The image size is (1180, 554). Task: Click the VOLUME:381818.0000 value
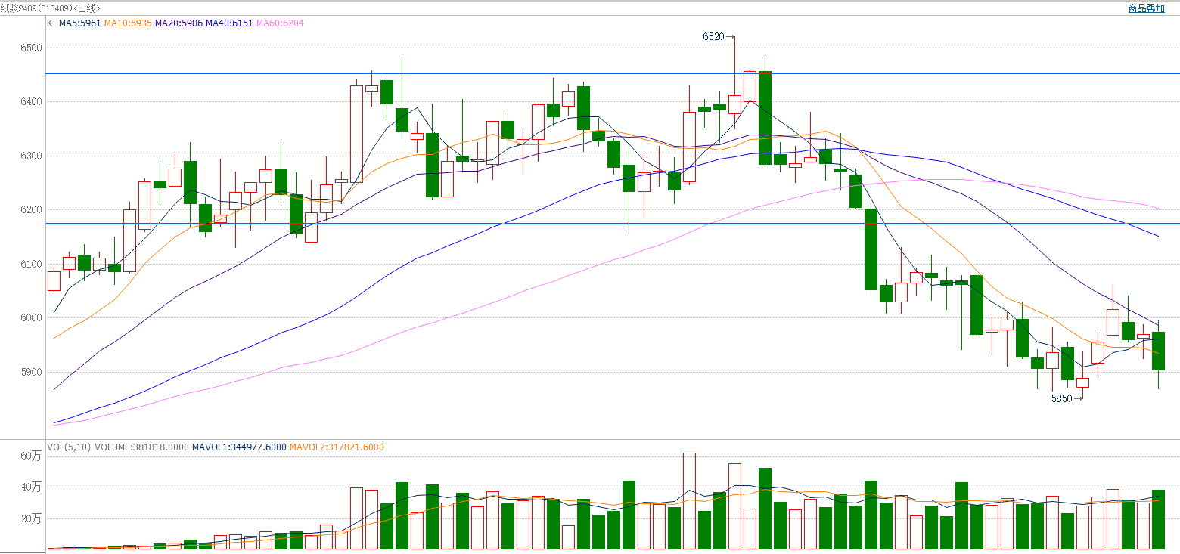click(141, 447)
